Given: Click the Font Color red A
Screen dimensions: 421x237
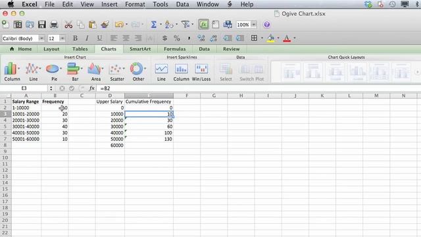Looking at the screenshot, I should pos(287,38).
